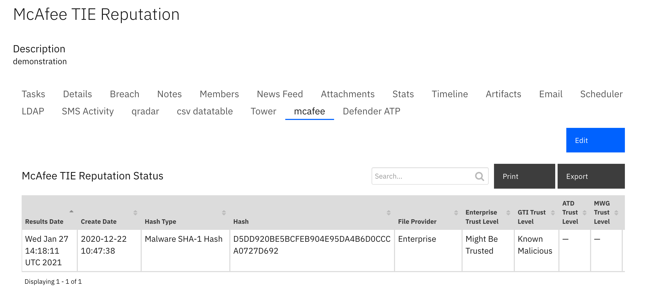Open the Timeline tab
The width and height of the screenshot is (646, 307).
(450, 94)
